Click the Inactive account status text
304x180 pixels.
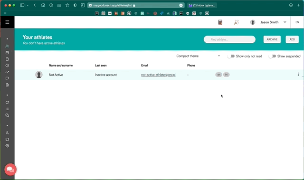click(105, 75)
